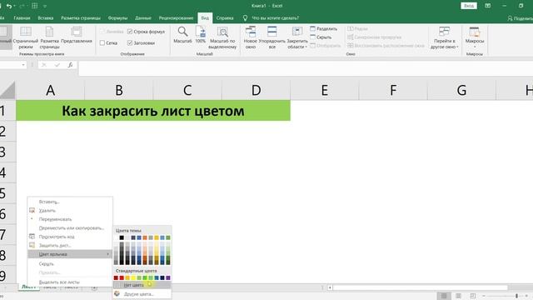The height and width of the screenshot is (300, 533).
Task: Uncheck Строка формул checkbox
Action: [x=130, y=32]
